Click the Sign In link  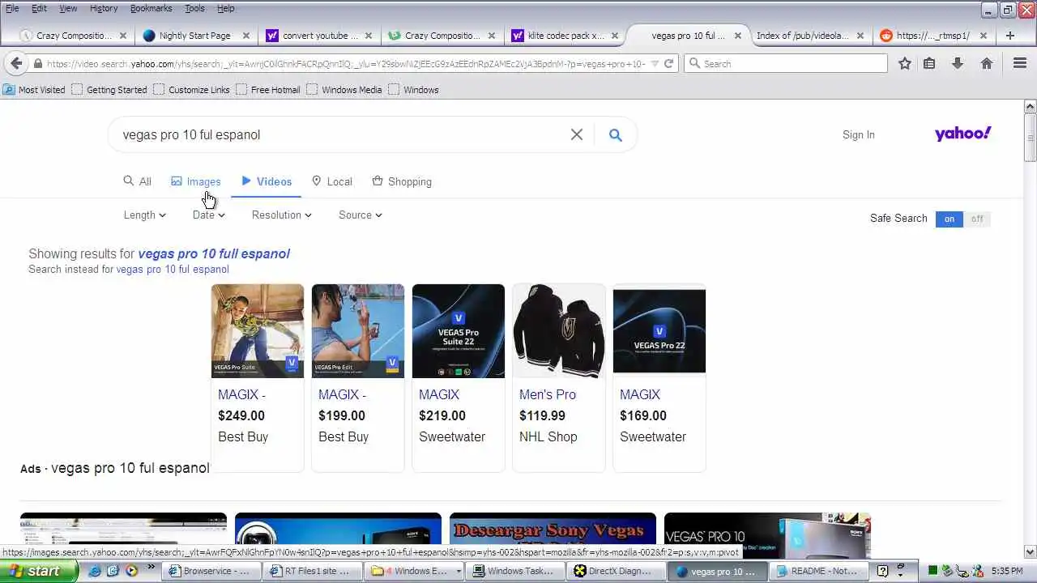[x=859, y=134]
